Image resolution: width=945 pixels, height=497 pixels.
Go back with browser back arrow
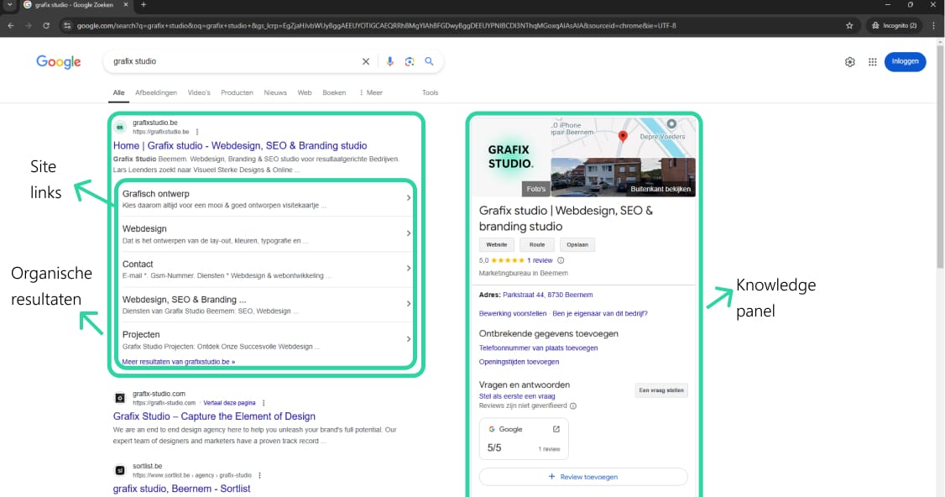(11, 26)
